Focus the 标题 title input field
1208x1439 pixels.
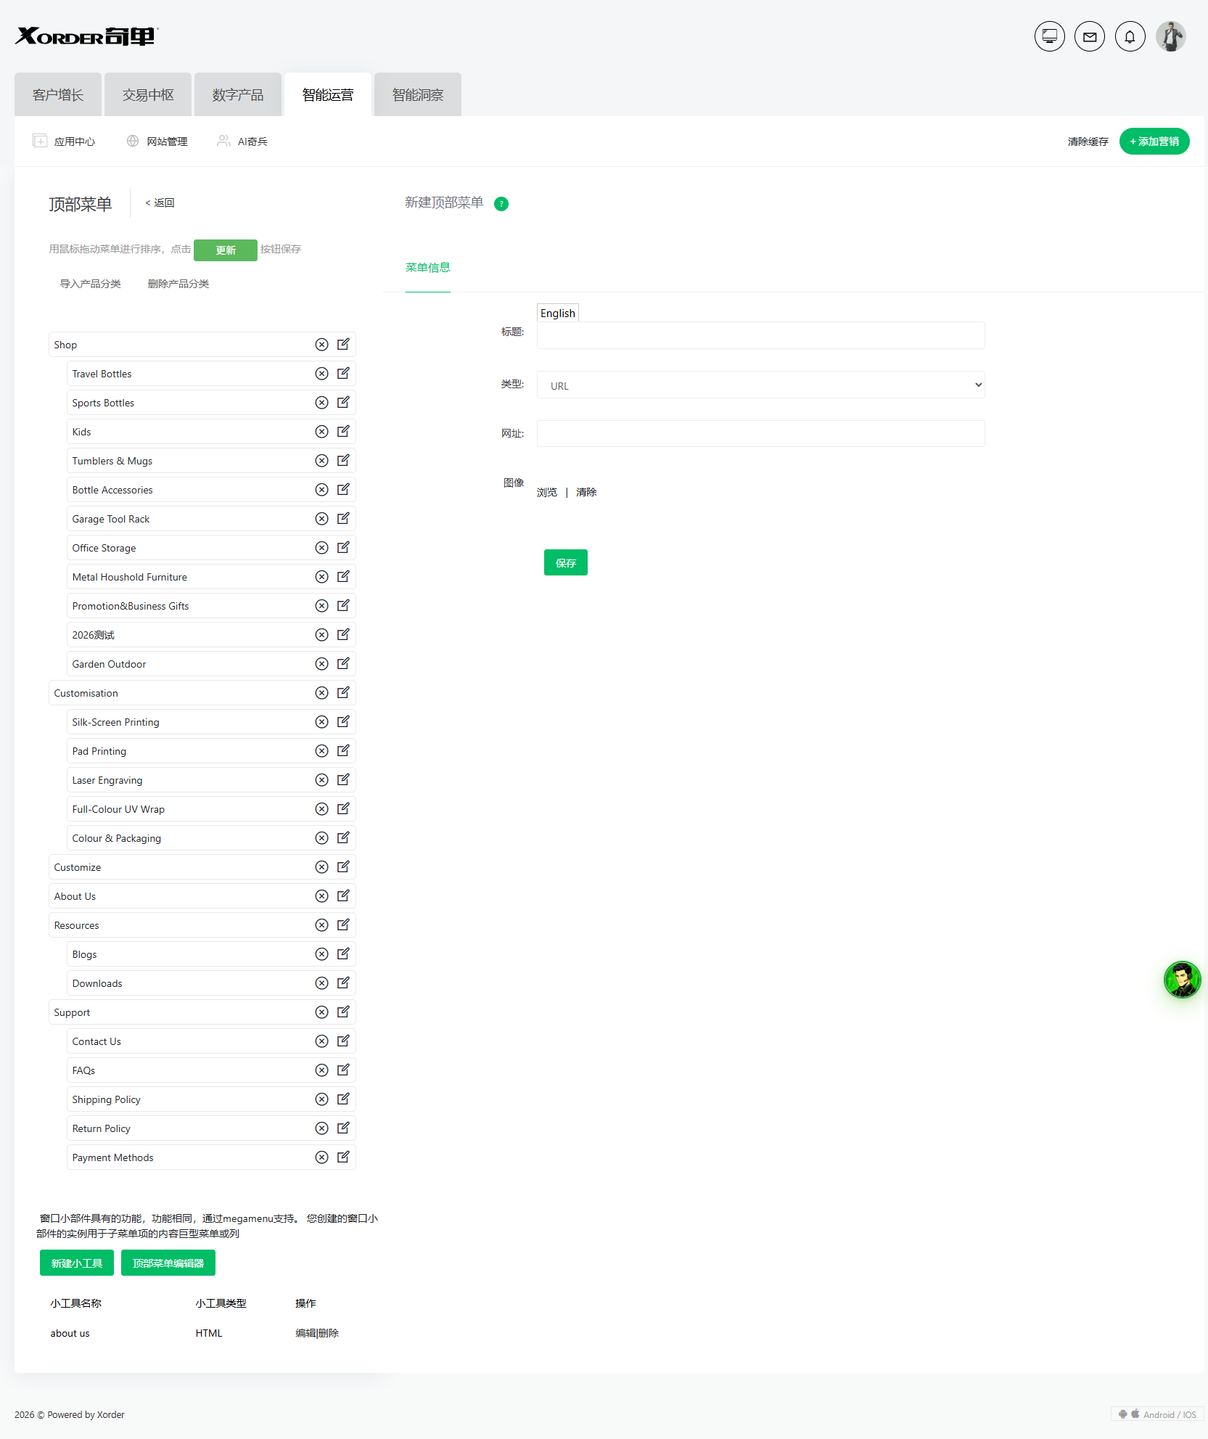(x=760, y=335)
